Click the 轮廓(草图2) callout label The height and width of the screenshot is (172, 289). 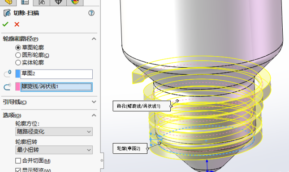coord(130,148)
